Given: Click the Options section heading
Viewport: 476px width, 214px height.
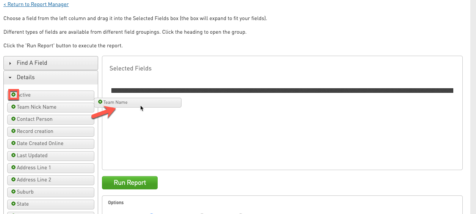Looking at the screenshot, I should click(116, 203).
